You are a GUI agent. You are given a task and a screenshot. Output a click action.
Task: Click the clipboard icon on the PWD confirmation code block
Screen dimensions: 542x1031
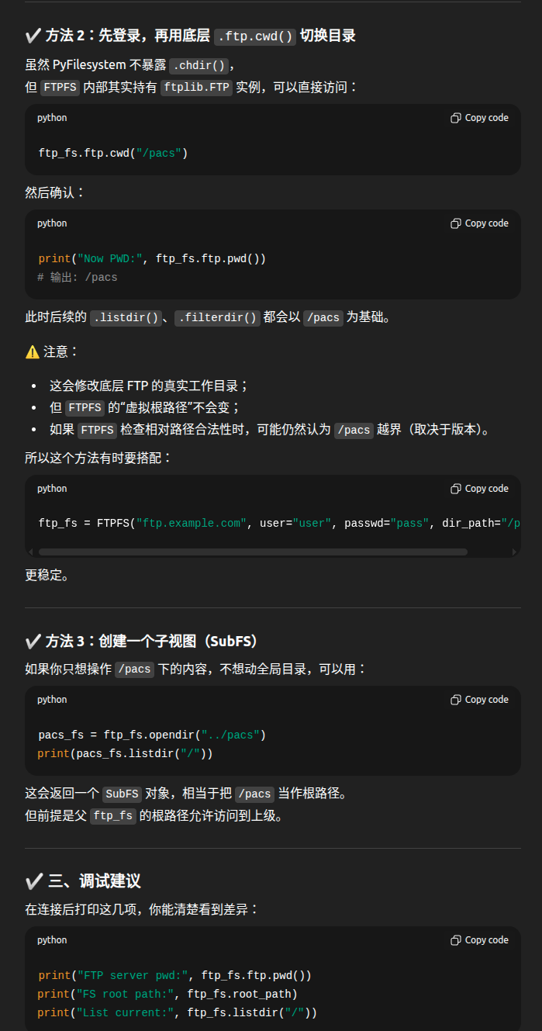pyautogui.click(x=455, y=223)
